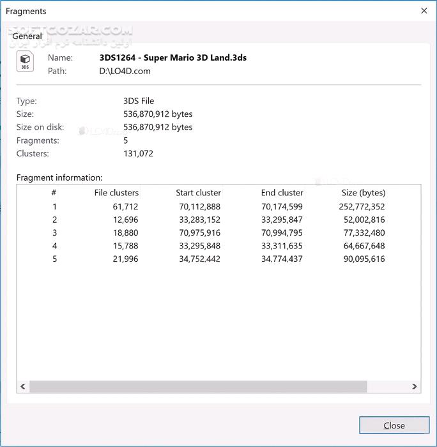Click end cluster value 33,311,635
Viewport: 437px width, 447px height.
(x=282, y=246)
